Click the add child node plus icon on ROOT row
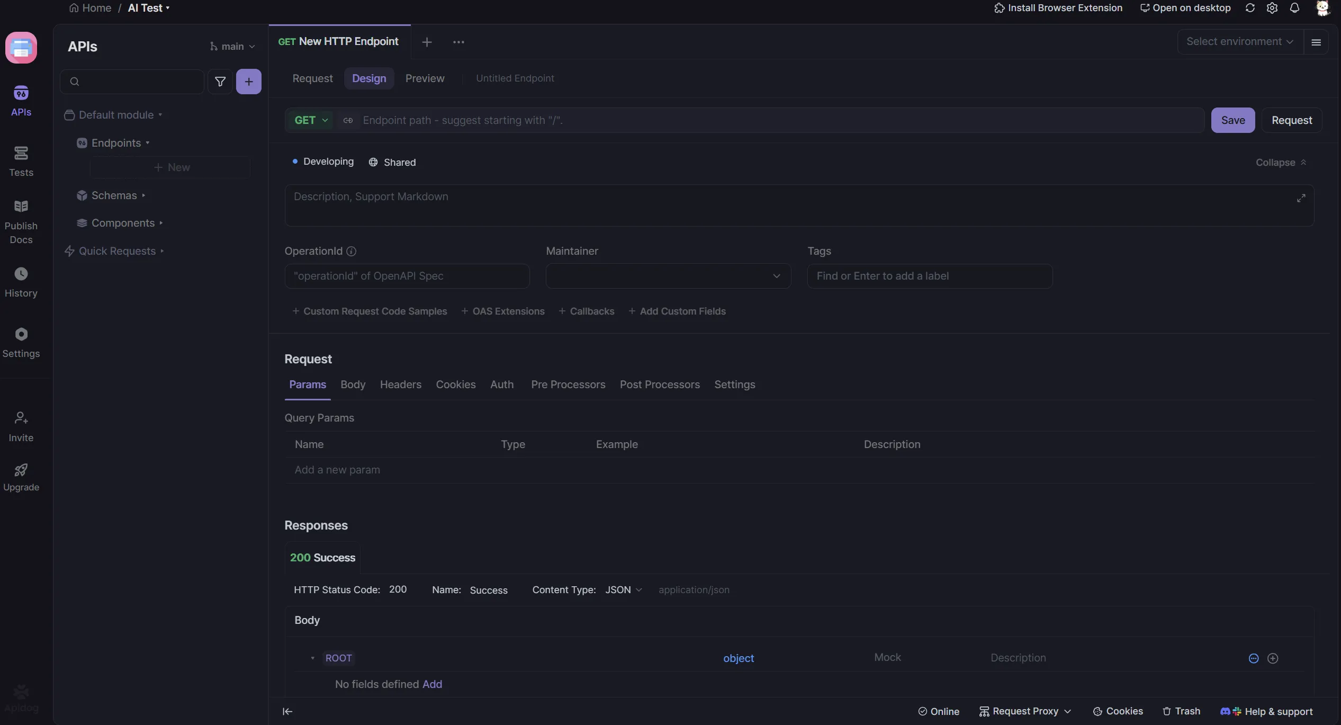Viewport: 1341px width, 725px height. [1273, 658]
